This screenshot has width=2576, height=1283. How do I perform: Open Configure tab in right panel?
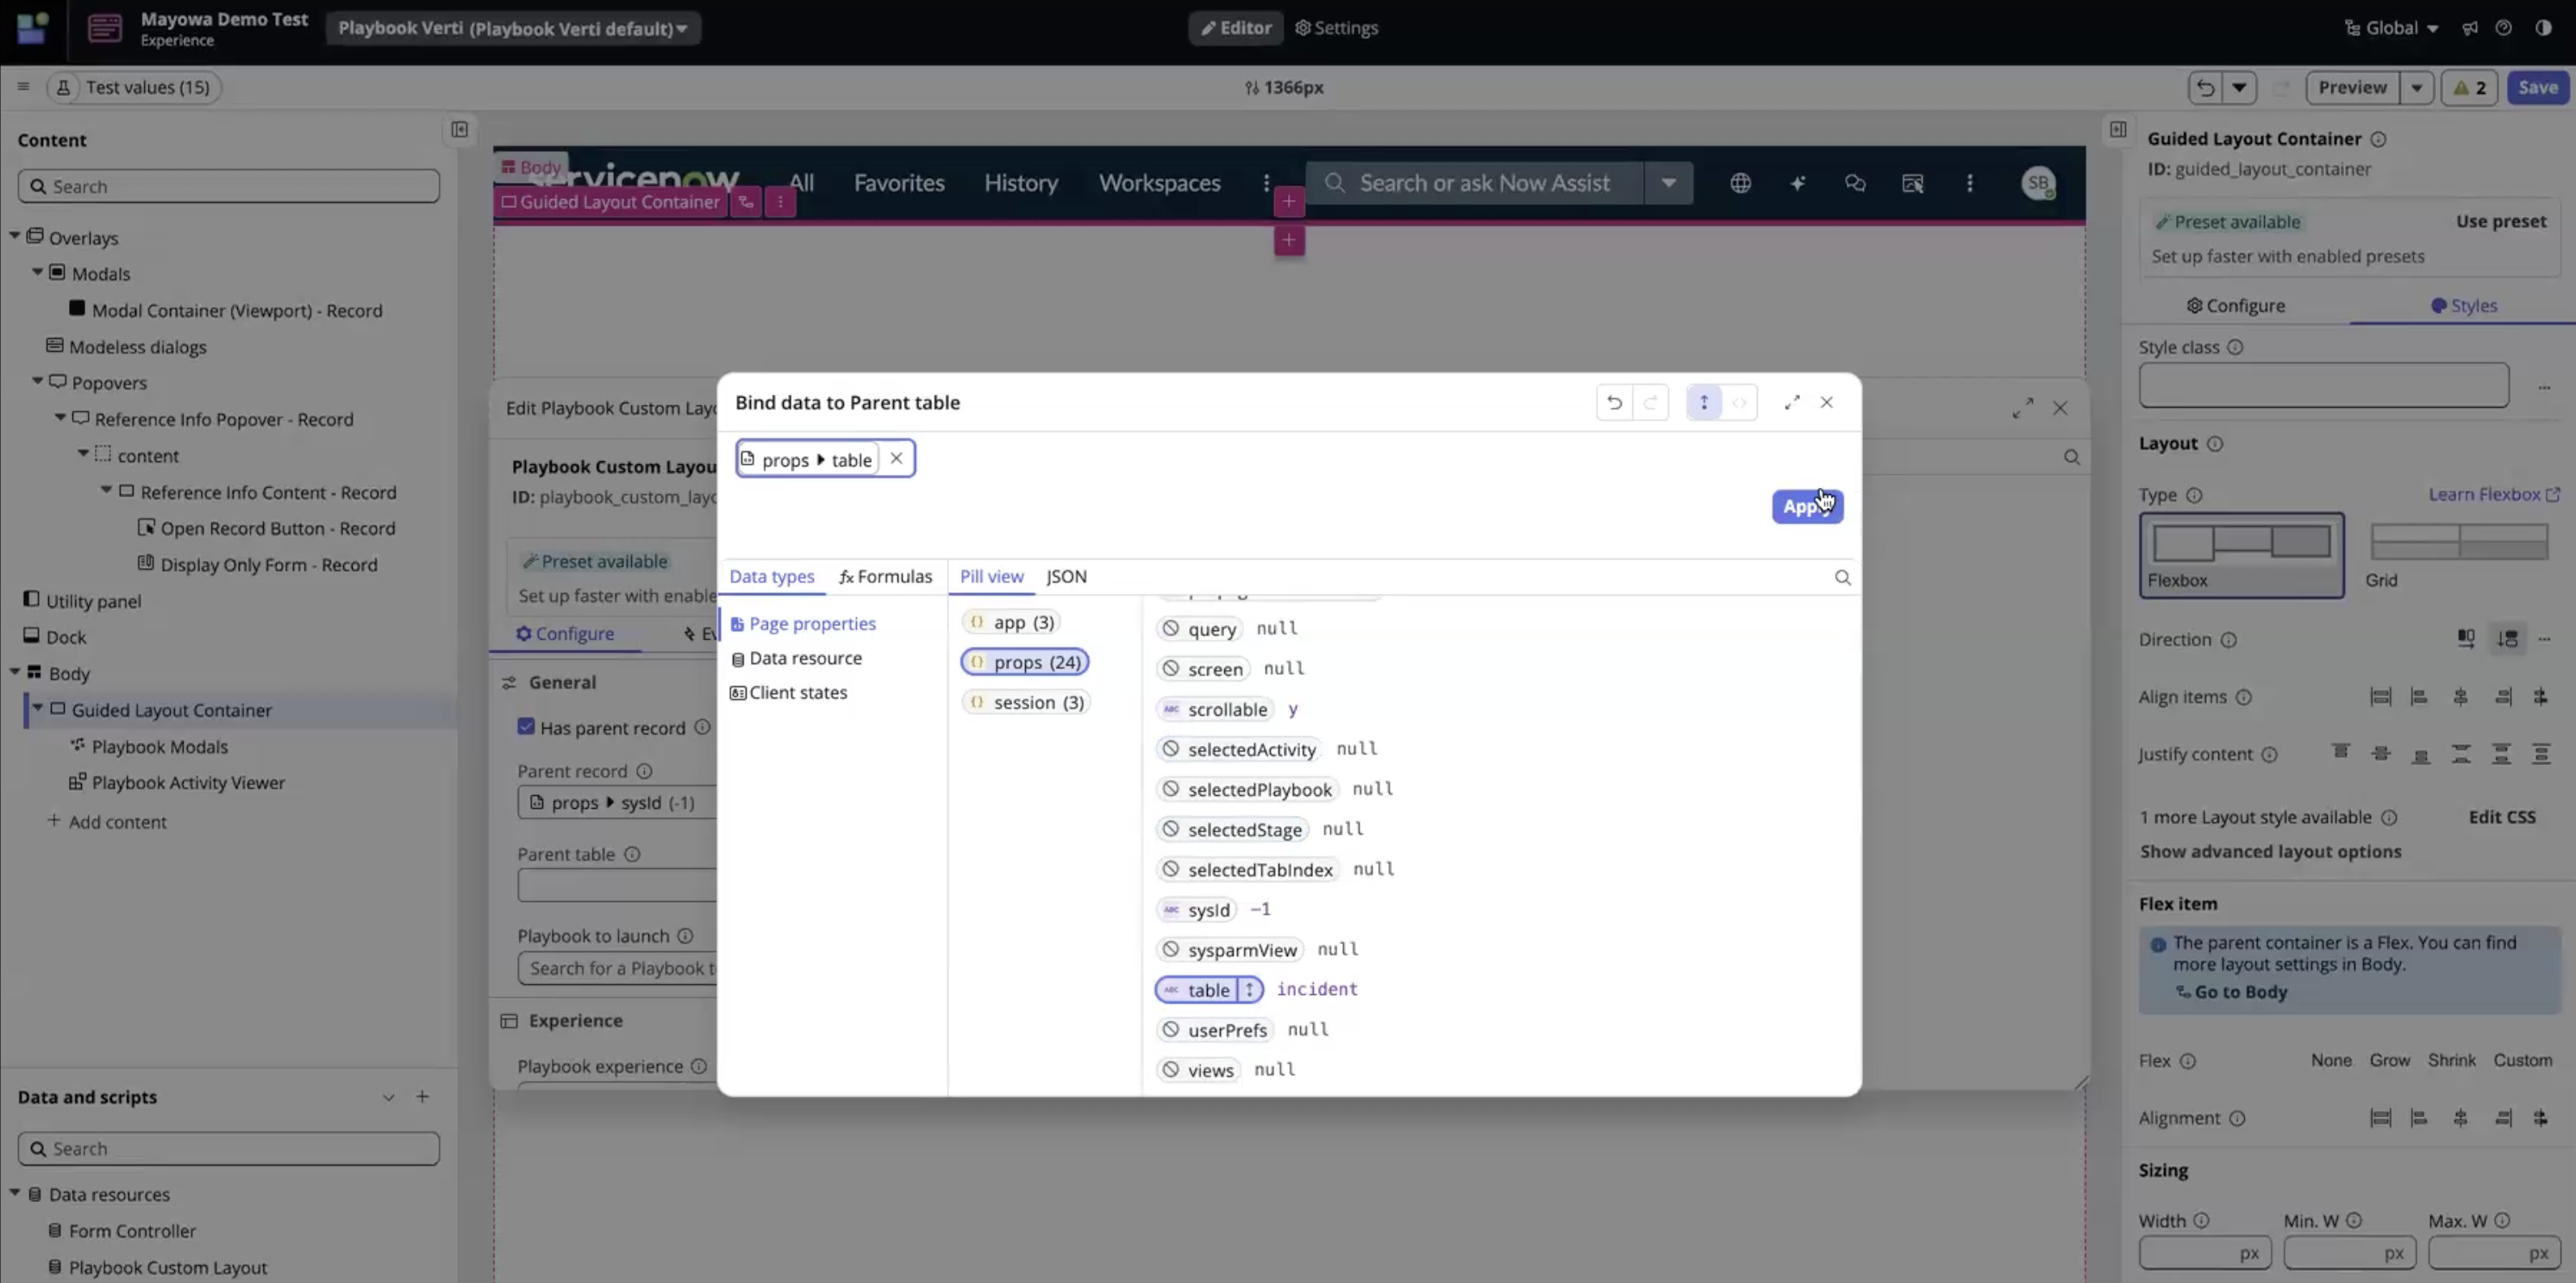2235,306
